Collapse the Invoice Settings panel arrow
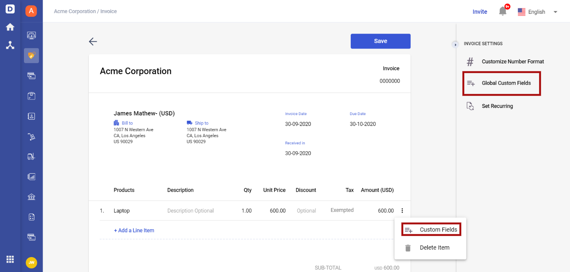 coord(455,44)
